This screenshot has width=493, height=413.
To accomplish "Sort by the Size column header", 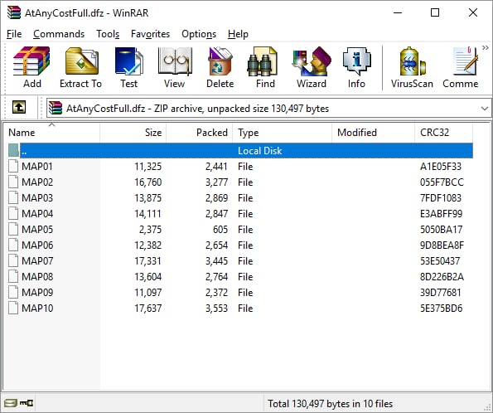I will (x=133, y=133).
